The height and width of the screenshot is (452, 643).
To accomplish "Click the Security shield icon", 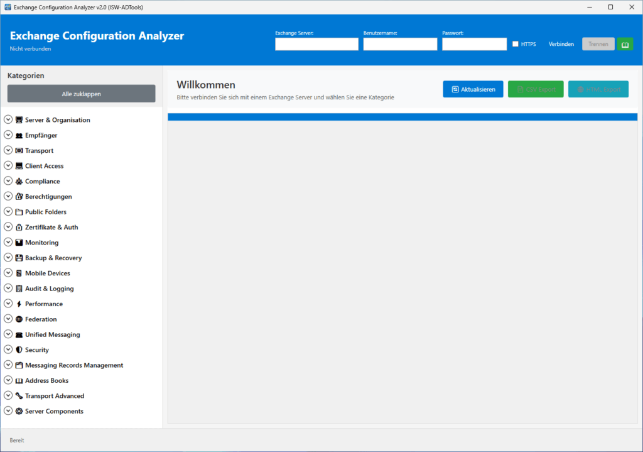I will (19, 349).
